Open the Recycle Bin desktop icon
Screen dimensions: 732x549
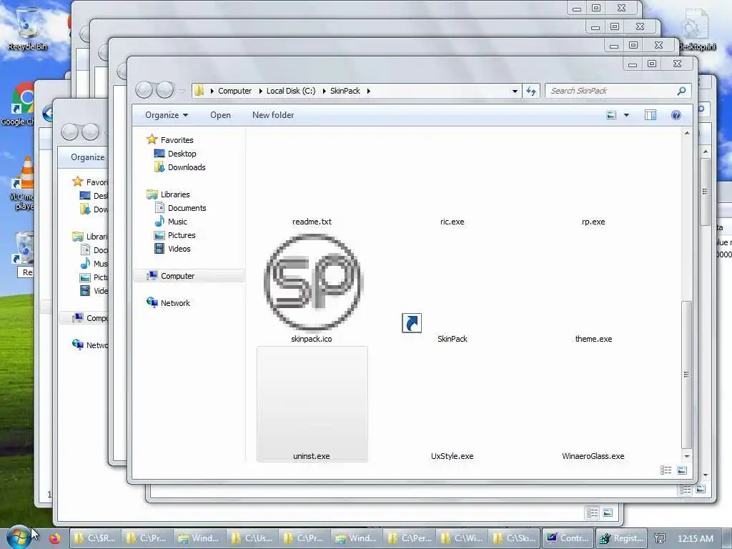coord(28,28)
